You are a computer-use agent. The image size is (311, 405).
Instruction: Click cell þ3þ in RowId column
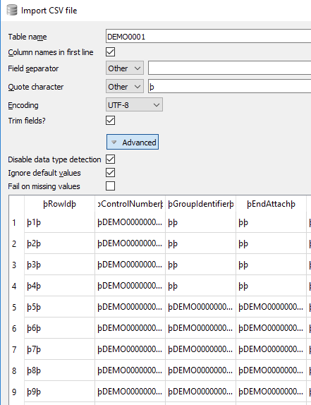click(60, 265)
